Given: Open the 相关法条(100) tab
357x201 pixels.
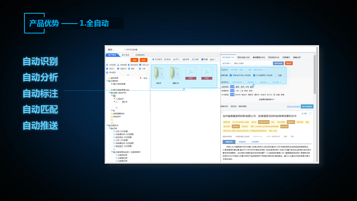Looking at the screenshot, I should pyautogui.click(x=243, y=57).
